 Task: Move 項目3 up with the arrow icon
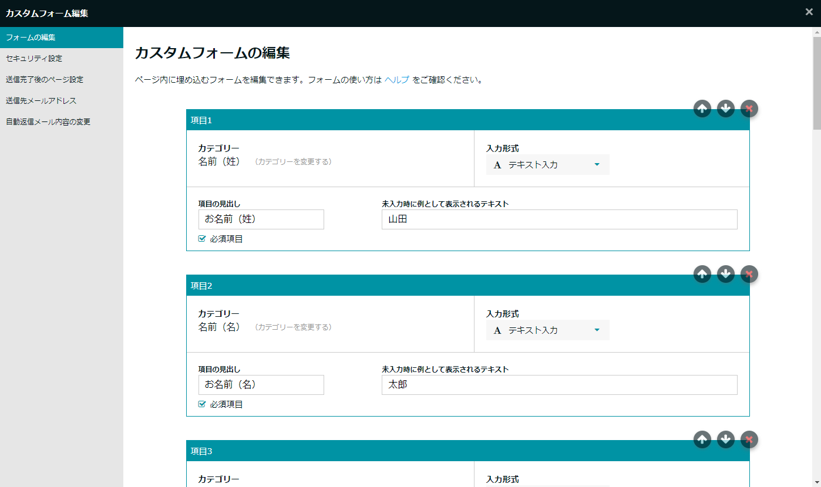702,439
